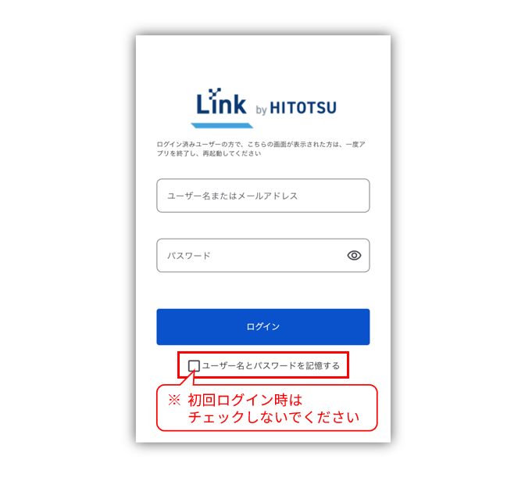Click the チェックしないでください warning line
Screen dimensions: 532x485
(273, 417)
